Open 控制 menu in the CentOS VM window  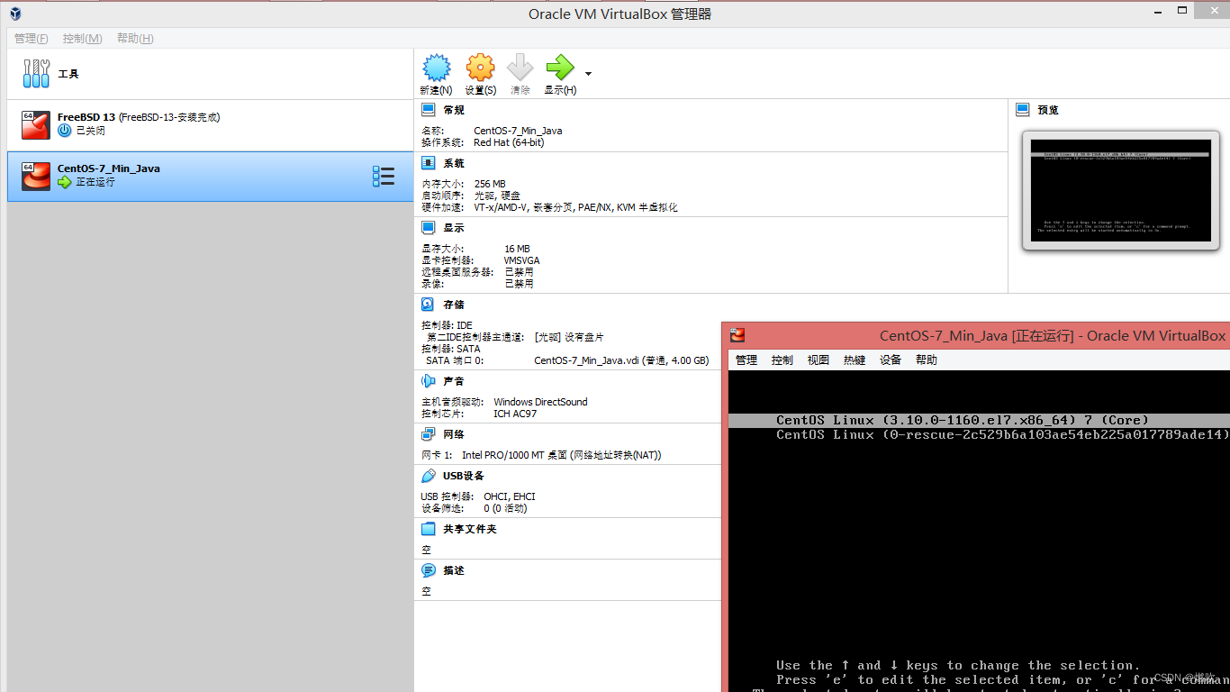[782, 360]
